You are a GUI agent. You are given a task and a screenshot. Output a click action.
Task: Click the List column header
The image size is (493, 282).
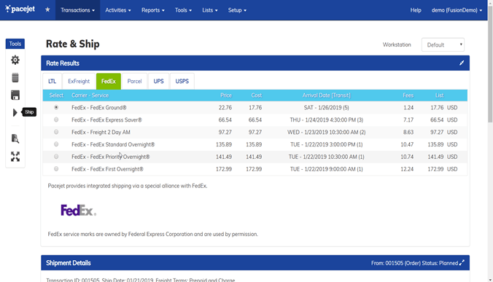click(x=439, y=95)
